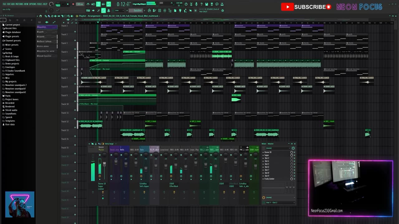Click the Bells mixer track fader
This screenshot has height=224, width=399.
(x=126, y=164)
